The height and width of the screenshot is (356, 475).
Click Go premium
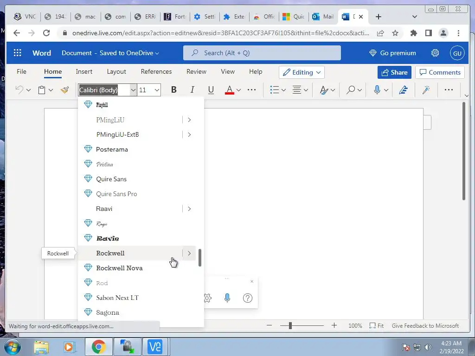pos(392,53)
